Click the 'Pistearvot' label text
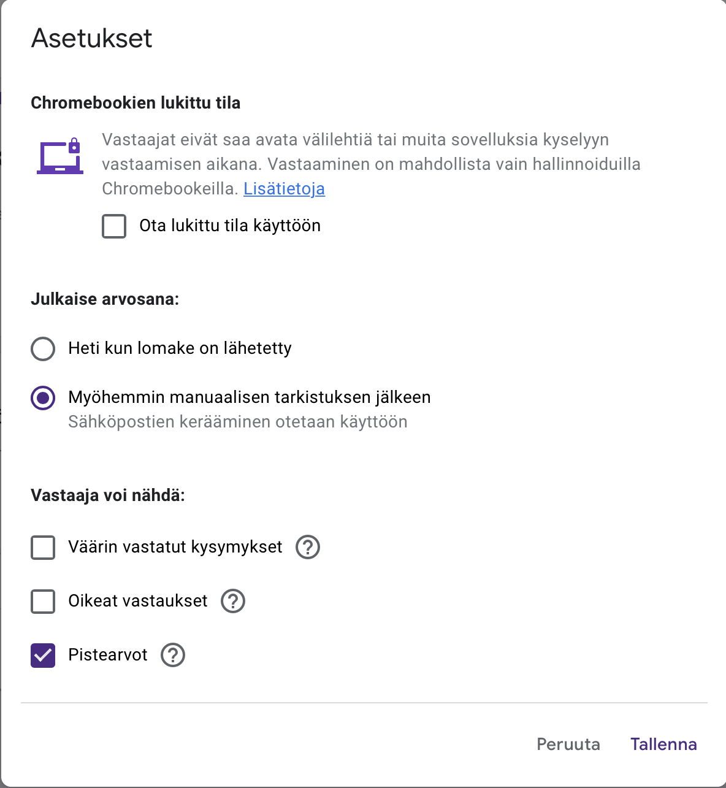 [x=108, y=655]
